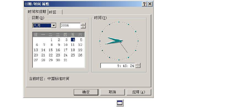Switch to the 时区 tab
The width and height of the screenshot is (246, 108).
[55, 12]
